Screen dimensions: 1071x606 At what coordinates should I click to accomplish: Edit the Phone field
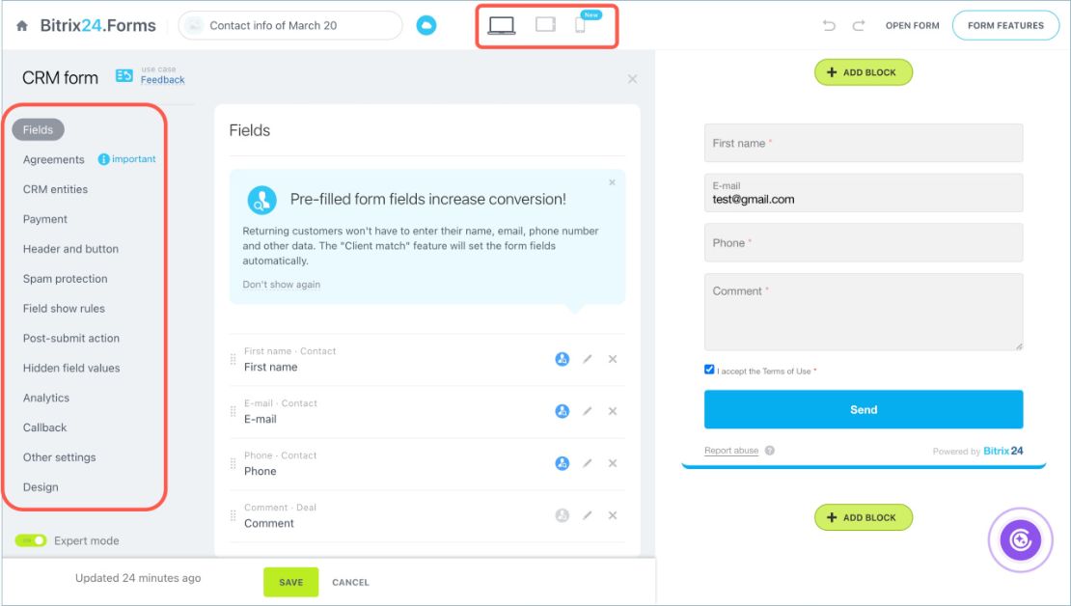(588, 463)
